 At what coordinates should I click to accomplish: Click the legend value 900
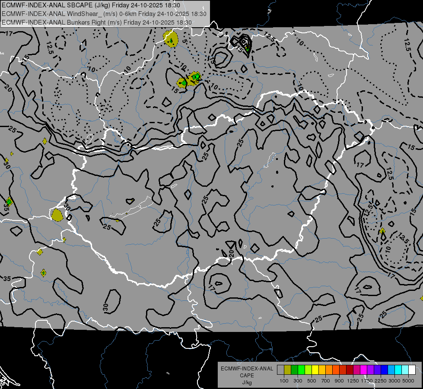point(339,381)
